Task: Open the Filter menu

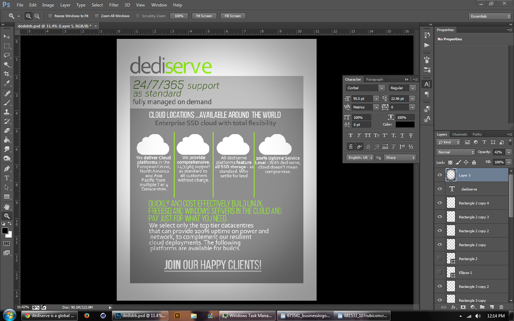Action: tap(114, 5)
